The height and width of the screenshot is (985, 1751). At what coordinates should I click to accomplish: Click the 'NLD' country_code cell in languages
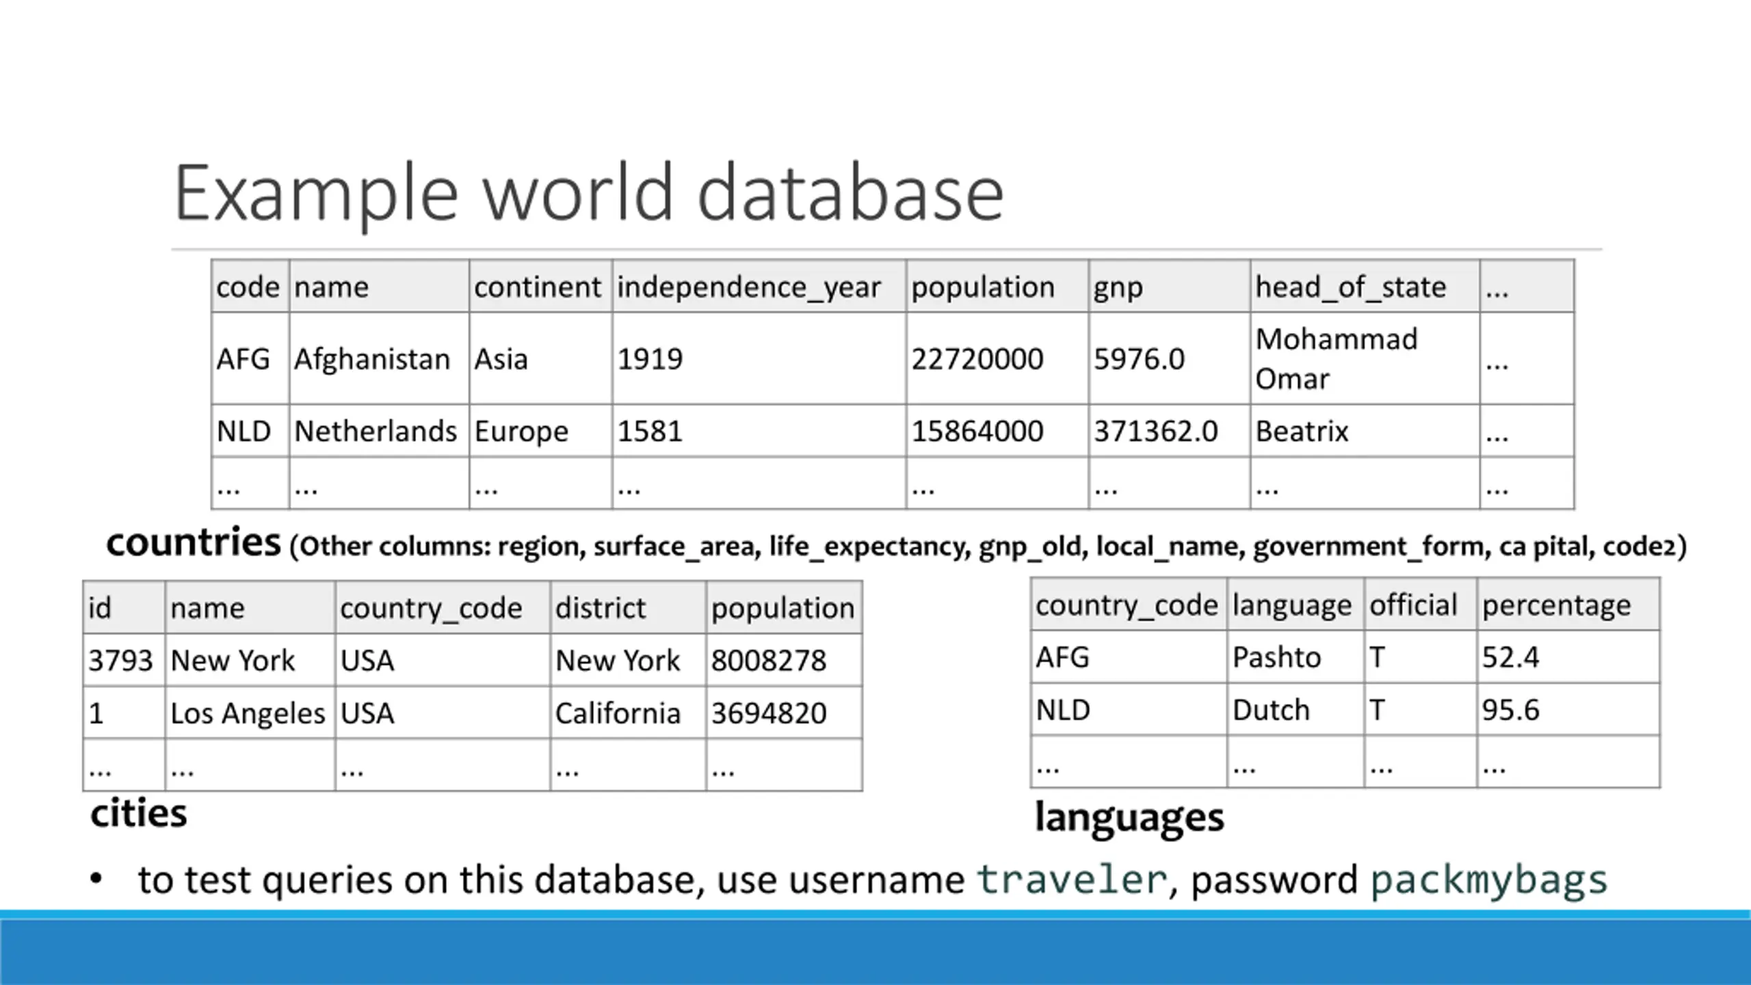(x=1129, y=709)
